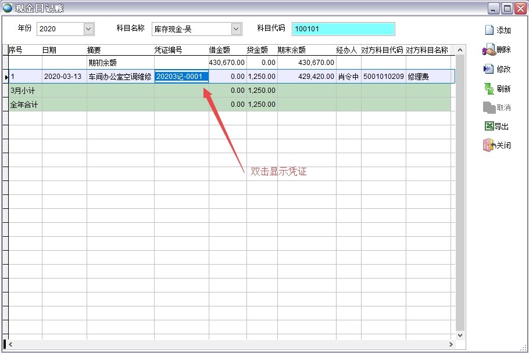Select the voucher number cell 20203记-0001
Screen dimensions: 529x354
click(x=181, y=76)
